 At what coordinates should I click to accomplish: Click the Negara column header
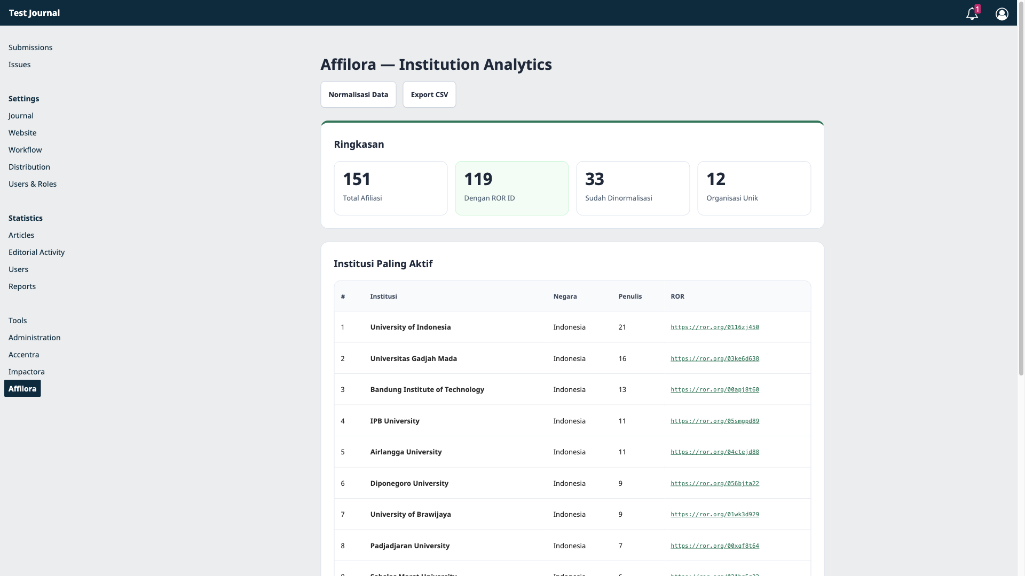click(565, 297)
